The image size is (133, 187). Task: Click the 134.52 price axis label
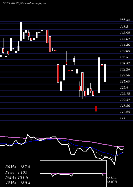pos(125,63)
